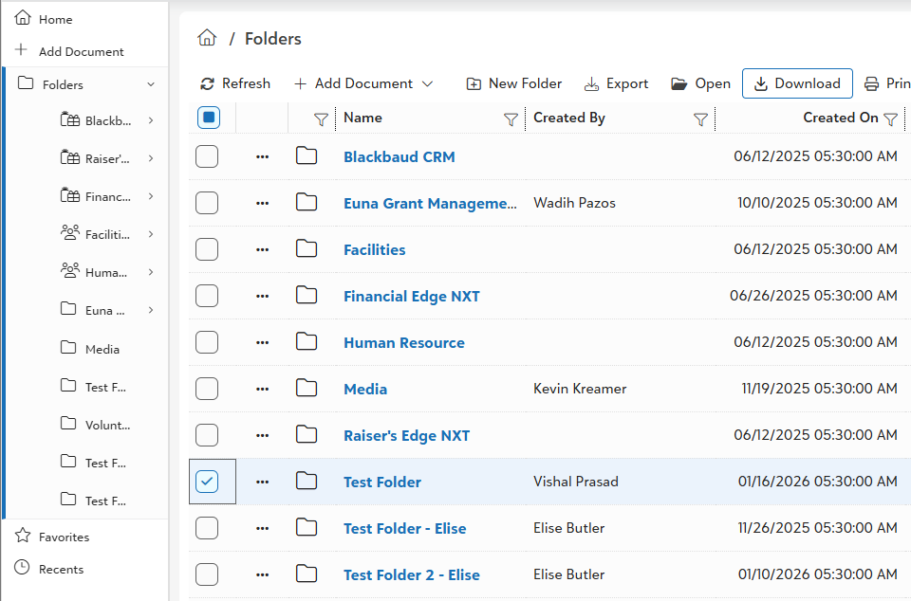
Task: Open three-dot menu for Human Resource row
Action: pyautogui.click(x=263, y=342)
